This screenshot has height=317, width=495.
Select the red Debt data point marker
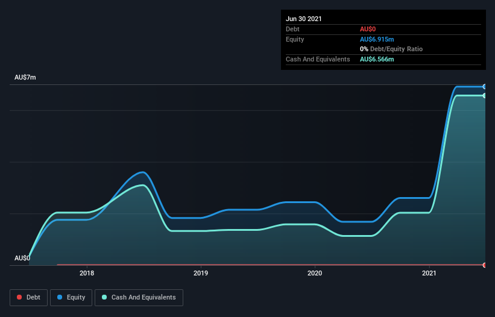click(x=485, y=265)
